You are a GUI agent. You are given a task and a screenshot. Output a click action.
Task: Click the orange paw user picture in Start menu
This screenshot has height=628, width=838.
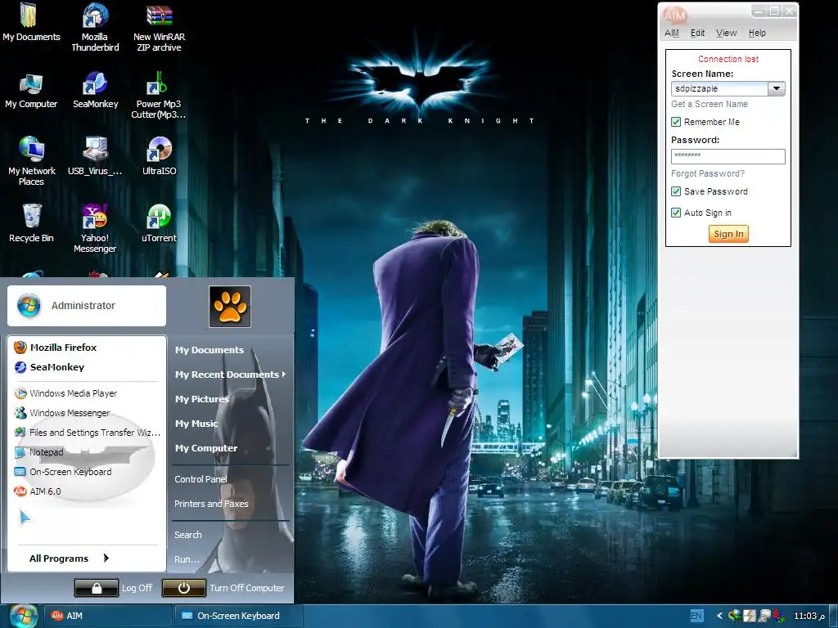230,307
